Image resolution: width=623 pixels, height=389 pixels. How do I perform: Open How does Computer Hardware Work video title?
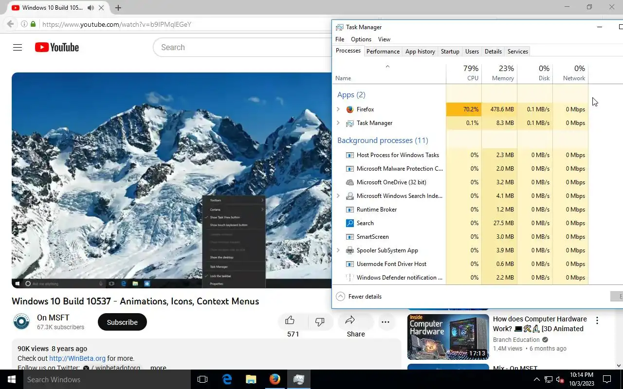[x=540, y=324]
